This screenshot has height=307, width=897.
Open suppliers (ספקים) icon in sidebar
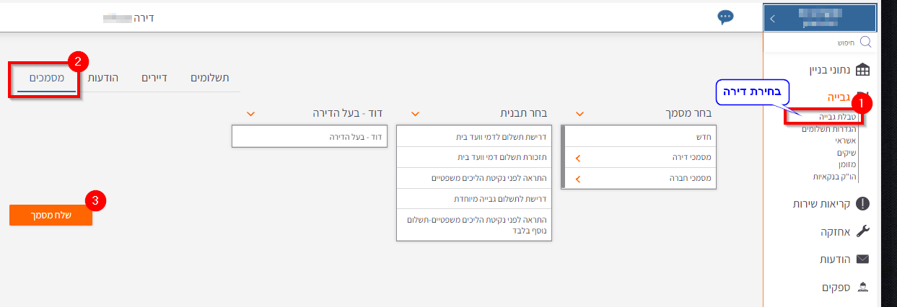862,287
